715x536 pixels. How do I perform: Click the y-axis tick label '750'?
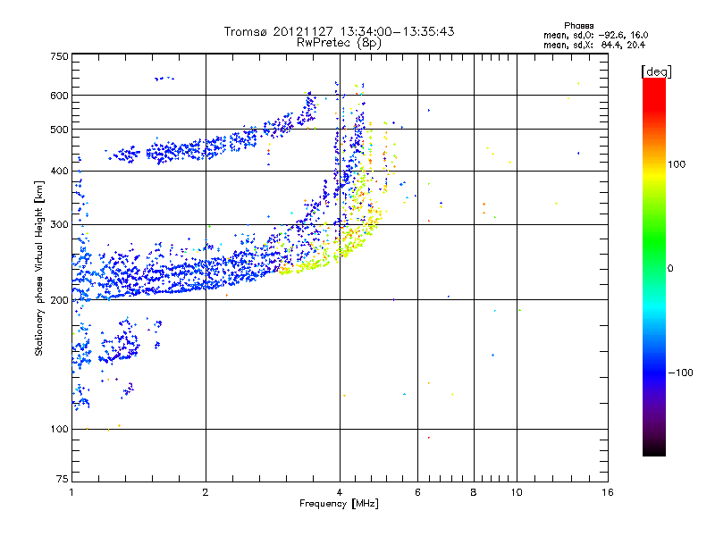[59, 56]
